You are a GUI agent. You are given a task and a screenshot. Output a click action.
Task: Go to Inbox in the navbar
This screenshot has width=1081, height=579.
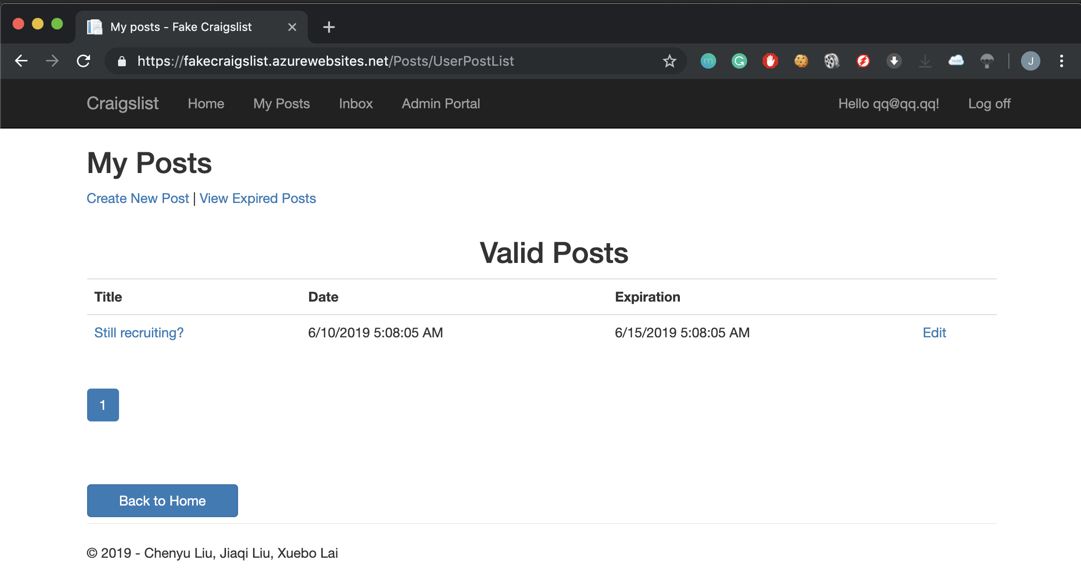tap(356, 103)
